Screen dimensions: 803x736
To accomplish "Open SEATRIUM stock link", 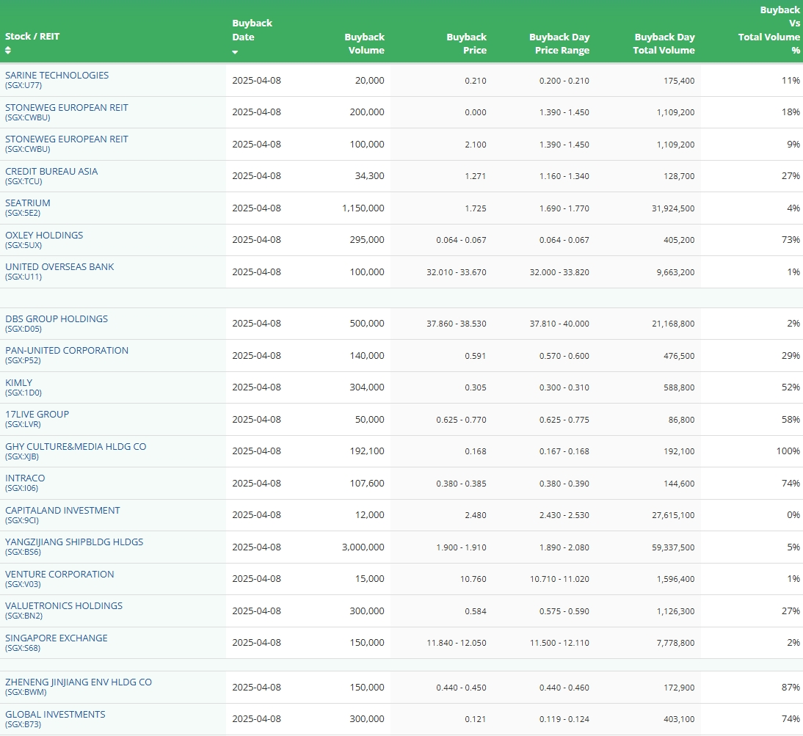I will [28, 203].
